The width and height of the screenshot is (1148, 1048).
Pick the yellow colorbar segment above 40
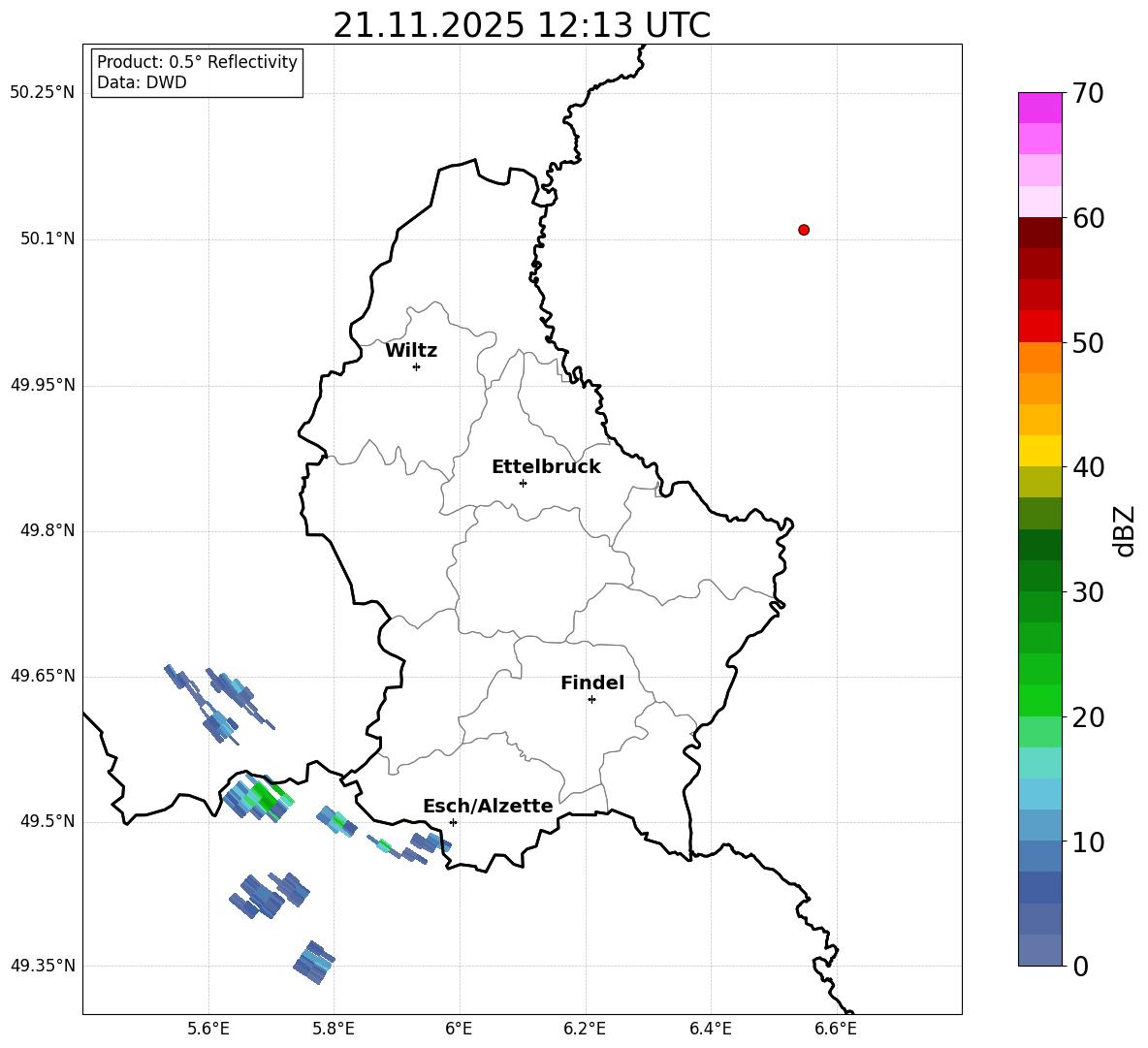(x=1039, y=451)
